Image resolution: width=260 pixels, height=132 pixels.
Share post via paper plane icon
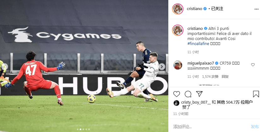pyautogui.click(x=199, y=94)
